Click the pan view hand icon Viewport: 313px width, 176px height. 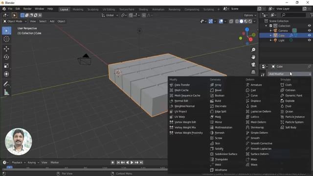point(253,57)
